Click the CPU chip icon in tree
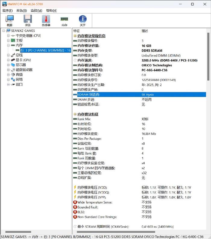Viewport: 211px width, 239px height. tap(13, 36)
